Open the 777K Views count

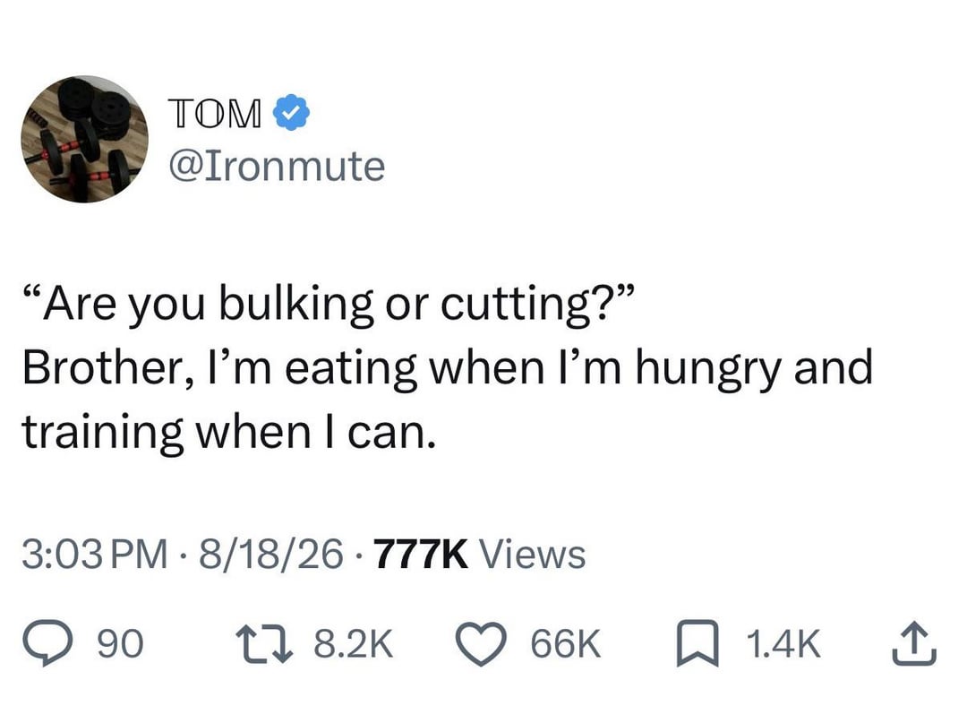[x=479, y=554]
